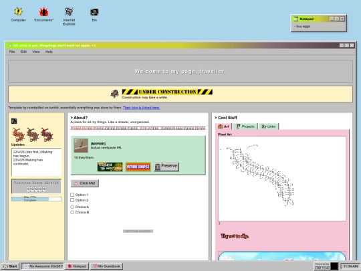Click the Click Me! button
Image resolution: width=361 pixels, height=271 pixels.
click(x=85, y=183)
